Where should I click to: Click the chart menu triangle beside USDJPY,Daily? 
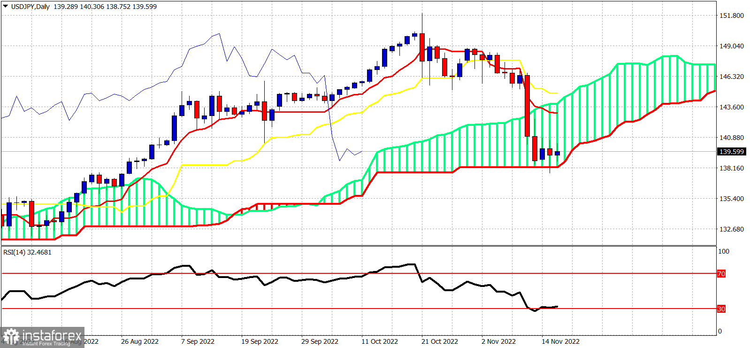coord(6,7)
